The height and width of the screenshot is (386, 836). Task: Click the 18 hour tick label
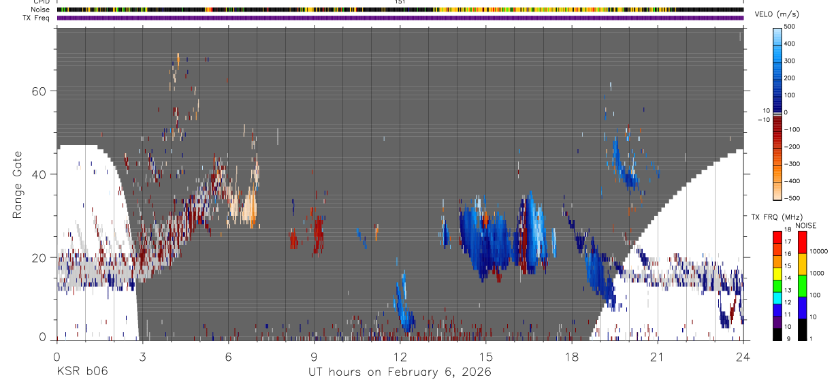(571, 356)
